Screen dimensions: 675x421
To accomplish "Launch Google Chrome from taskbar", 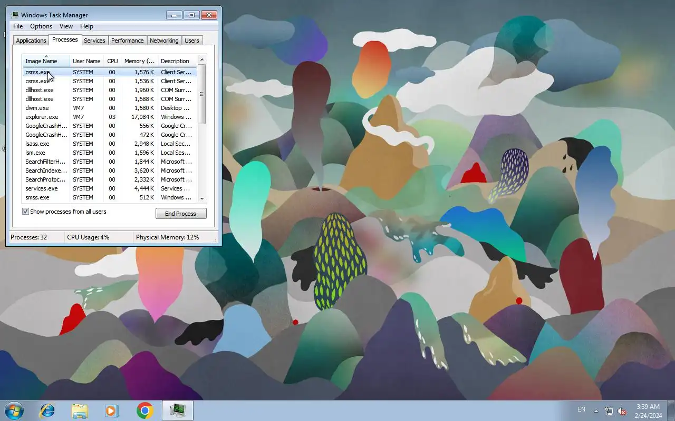I will tap(144, 410).
